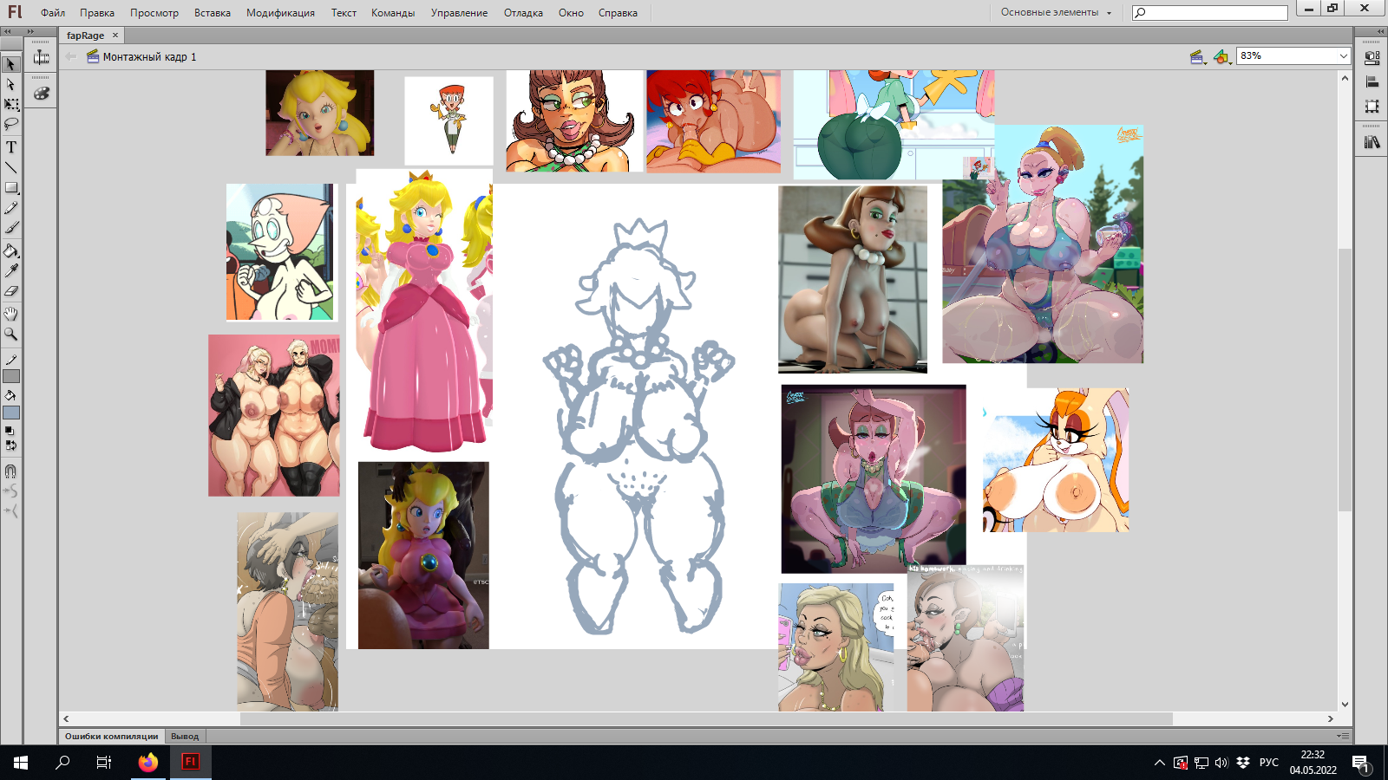
Task: Click the fill color bucket icon
Action: coord(11,396)
